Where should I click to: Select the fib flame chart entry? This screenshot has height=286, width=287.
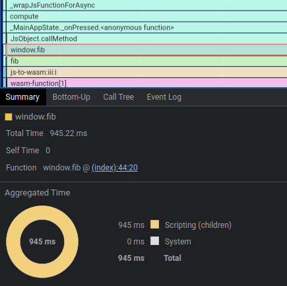pos(146,61)
